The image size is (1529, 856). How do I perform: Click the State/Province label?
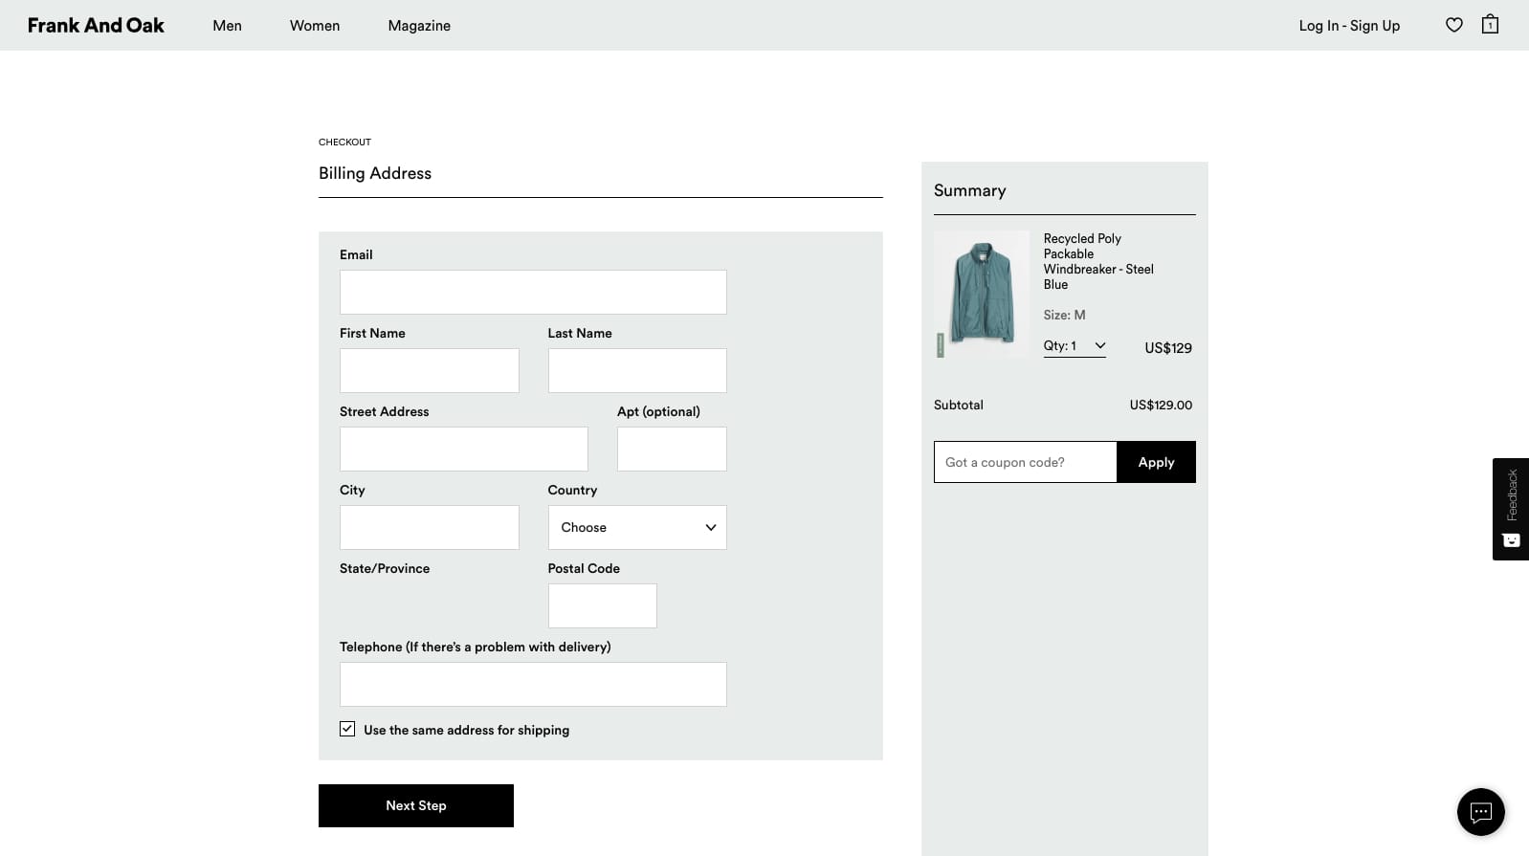point(385,568)
